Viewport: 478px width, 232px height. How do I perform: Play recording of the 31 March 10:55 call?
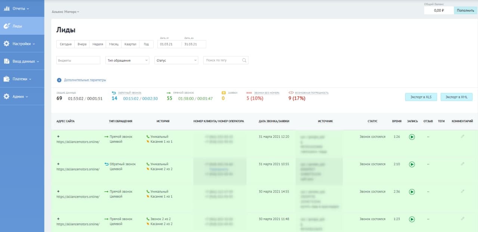pos(412,164)
